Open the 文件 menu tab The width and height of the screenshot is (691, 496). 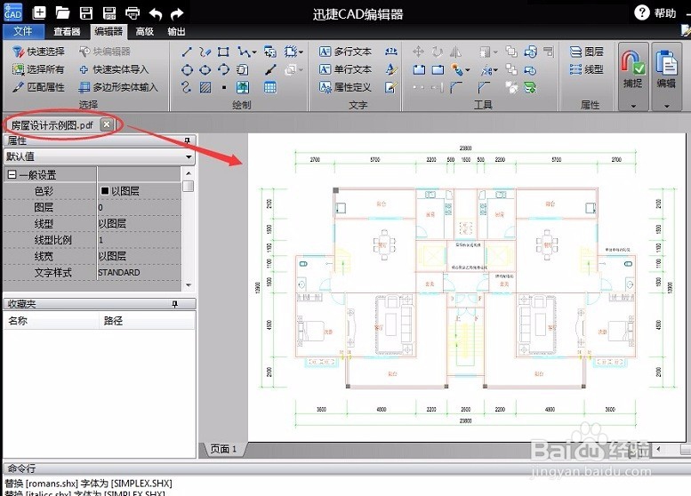click(x=23, y=31)
